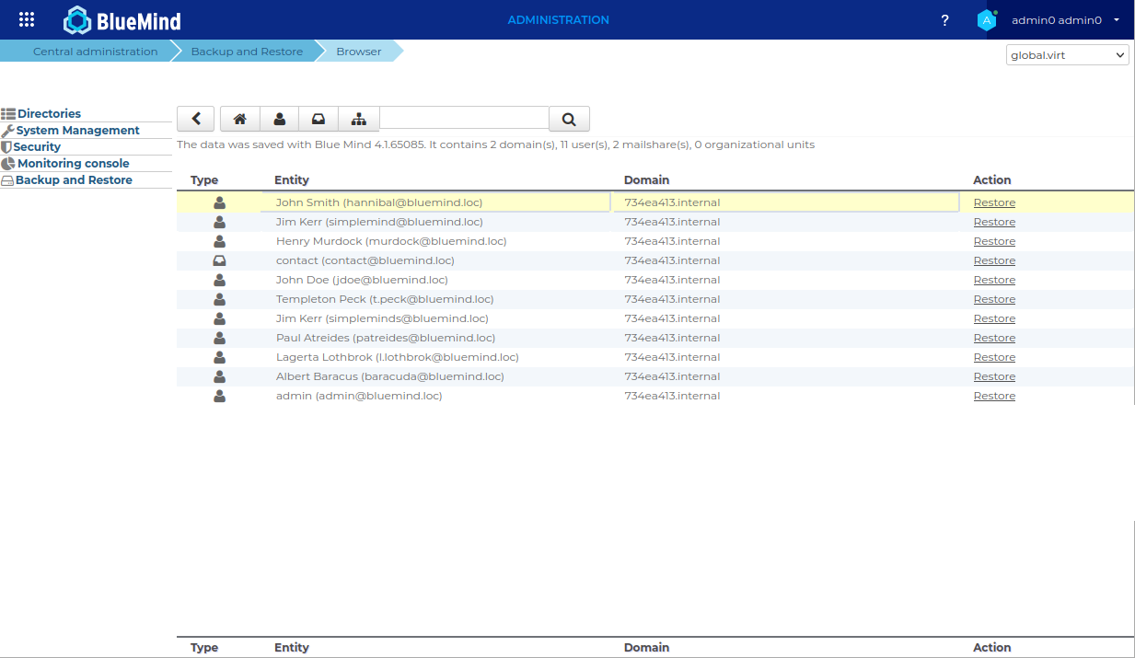Open Directories in the sidebar
The height and width of the screenshot is (658, 1135).
(49, 114)
